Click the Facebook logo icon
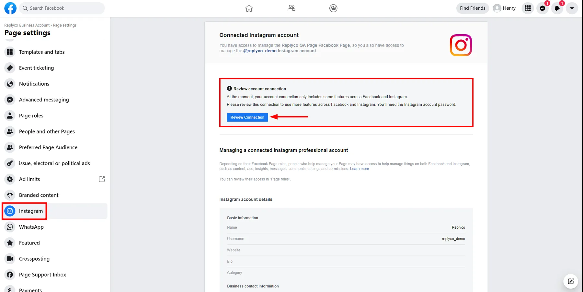 click(10, 8)
